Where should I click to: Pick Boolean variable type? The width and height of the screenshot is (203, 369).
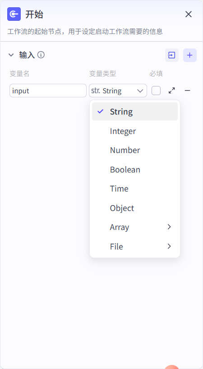coord(135,169)
